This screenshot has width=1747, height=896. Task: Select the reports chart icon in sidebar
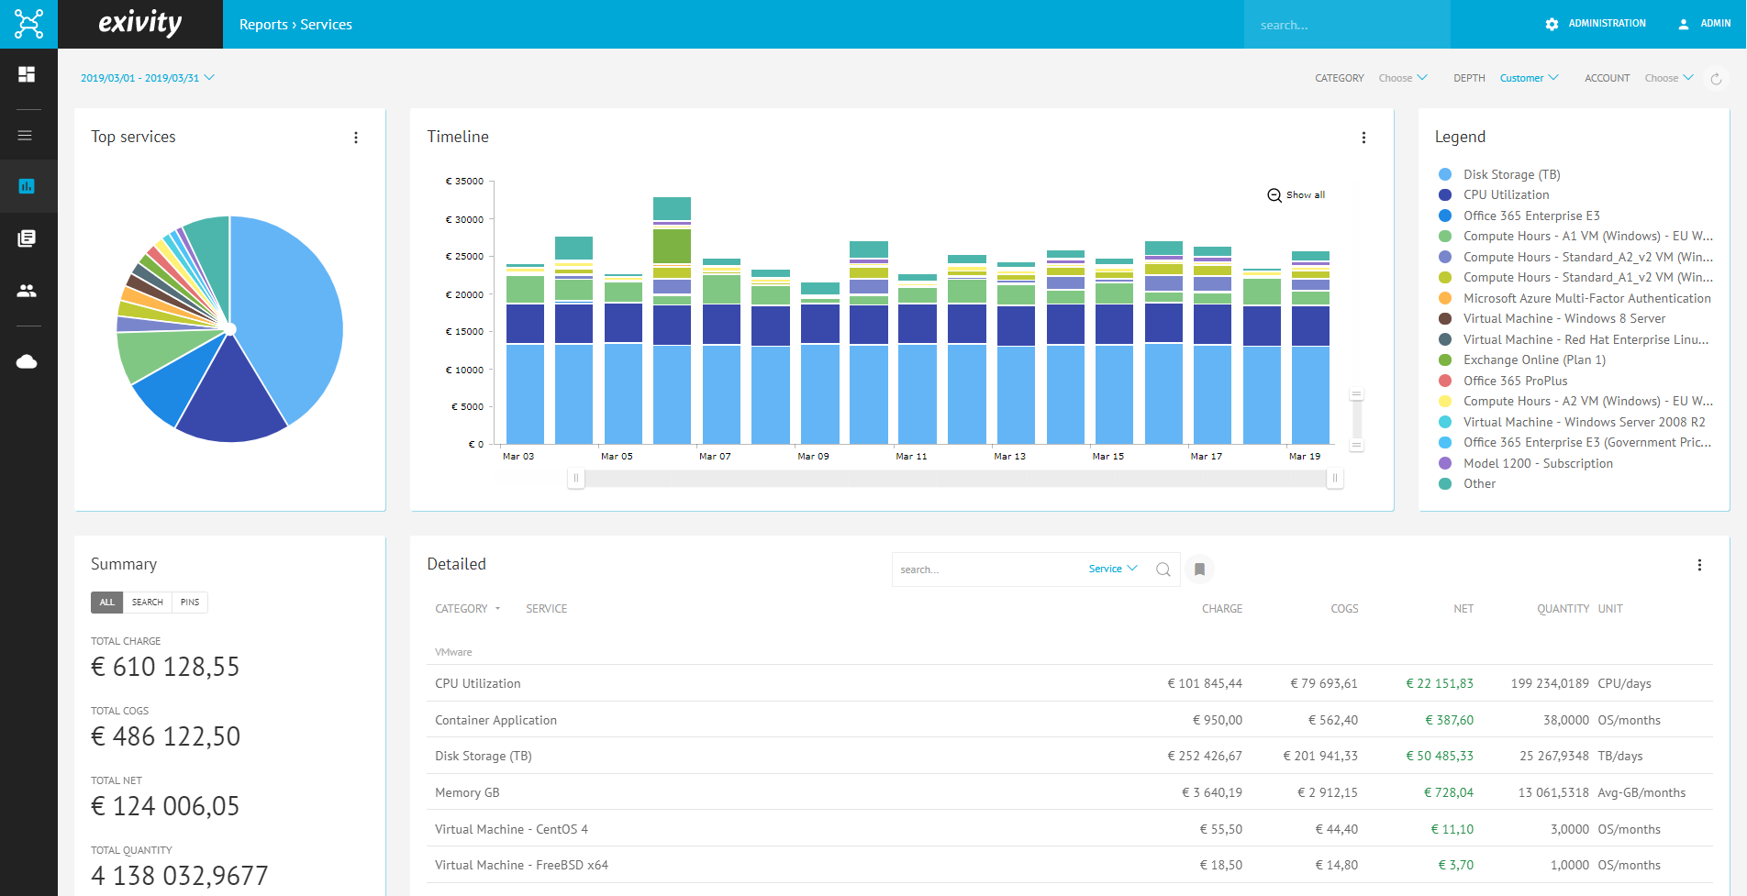pos(27,186)
